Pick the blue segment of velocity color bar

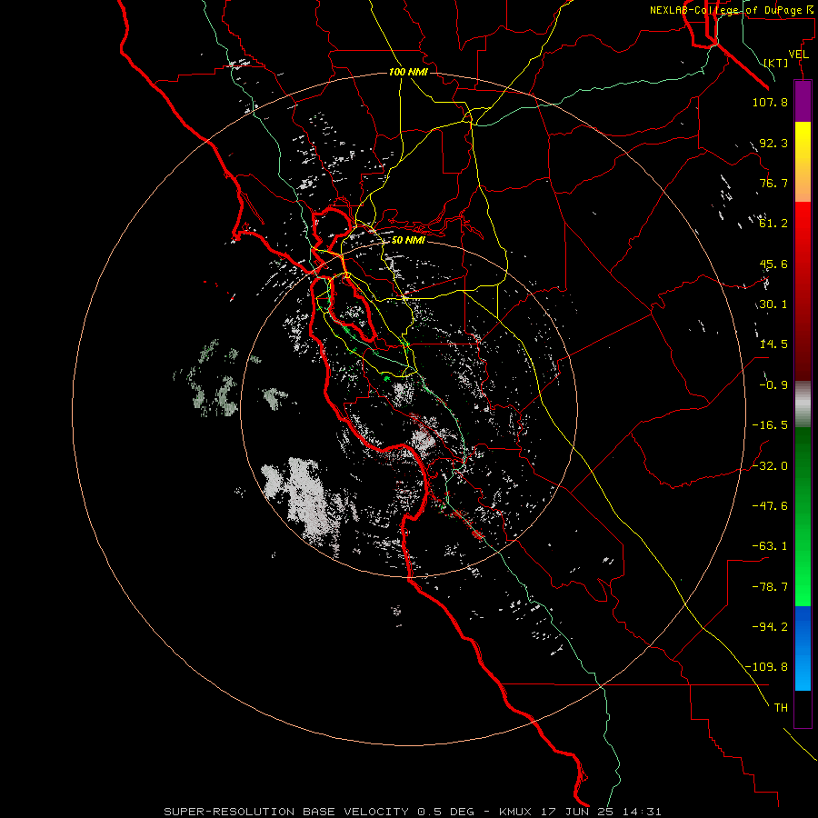tap(803, 648)
